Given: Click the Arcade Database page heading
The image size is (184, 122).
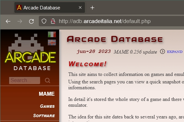Looking at the screenshot, I should pyautogui.click(x=115, y=39).
